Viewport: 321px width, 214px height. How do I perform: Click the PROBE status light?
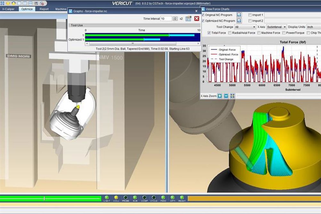point(126,197)
